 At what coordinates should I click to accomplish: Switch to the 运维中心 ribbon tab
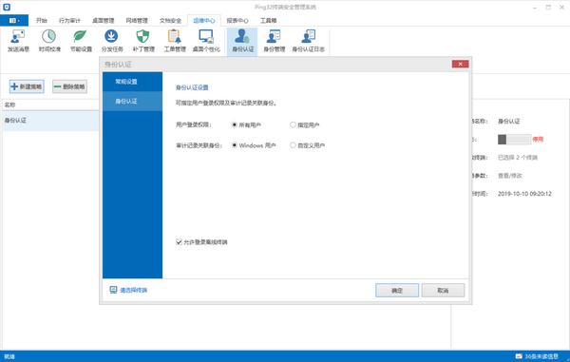click(204, 21)
